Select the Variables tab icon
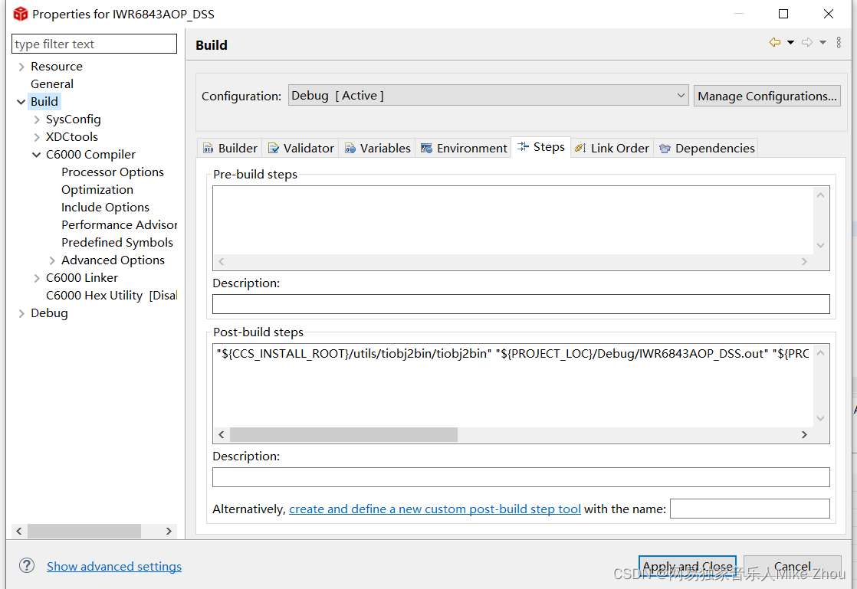 pos(350,148)
